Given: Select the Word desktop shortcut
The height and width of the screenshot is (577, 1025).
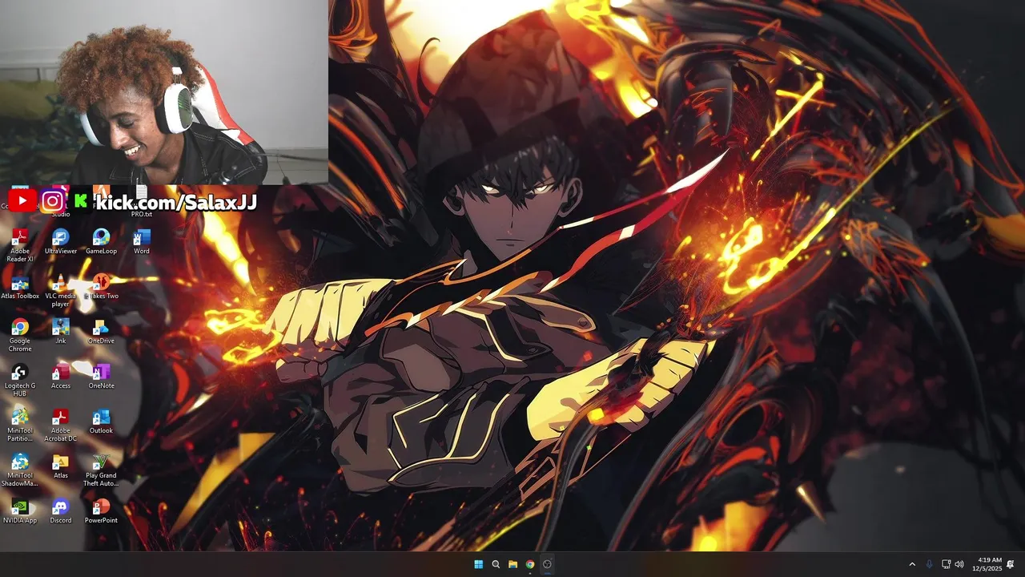Looking at the screenshot, I should point(142,242).
